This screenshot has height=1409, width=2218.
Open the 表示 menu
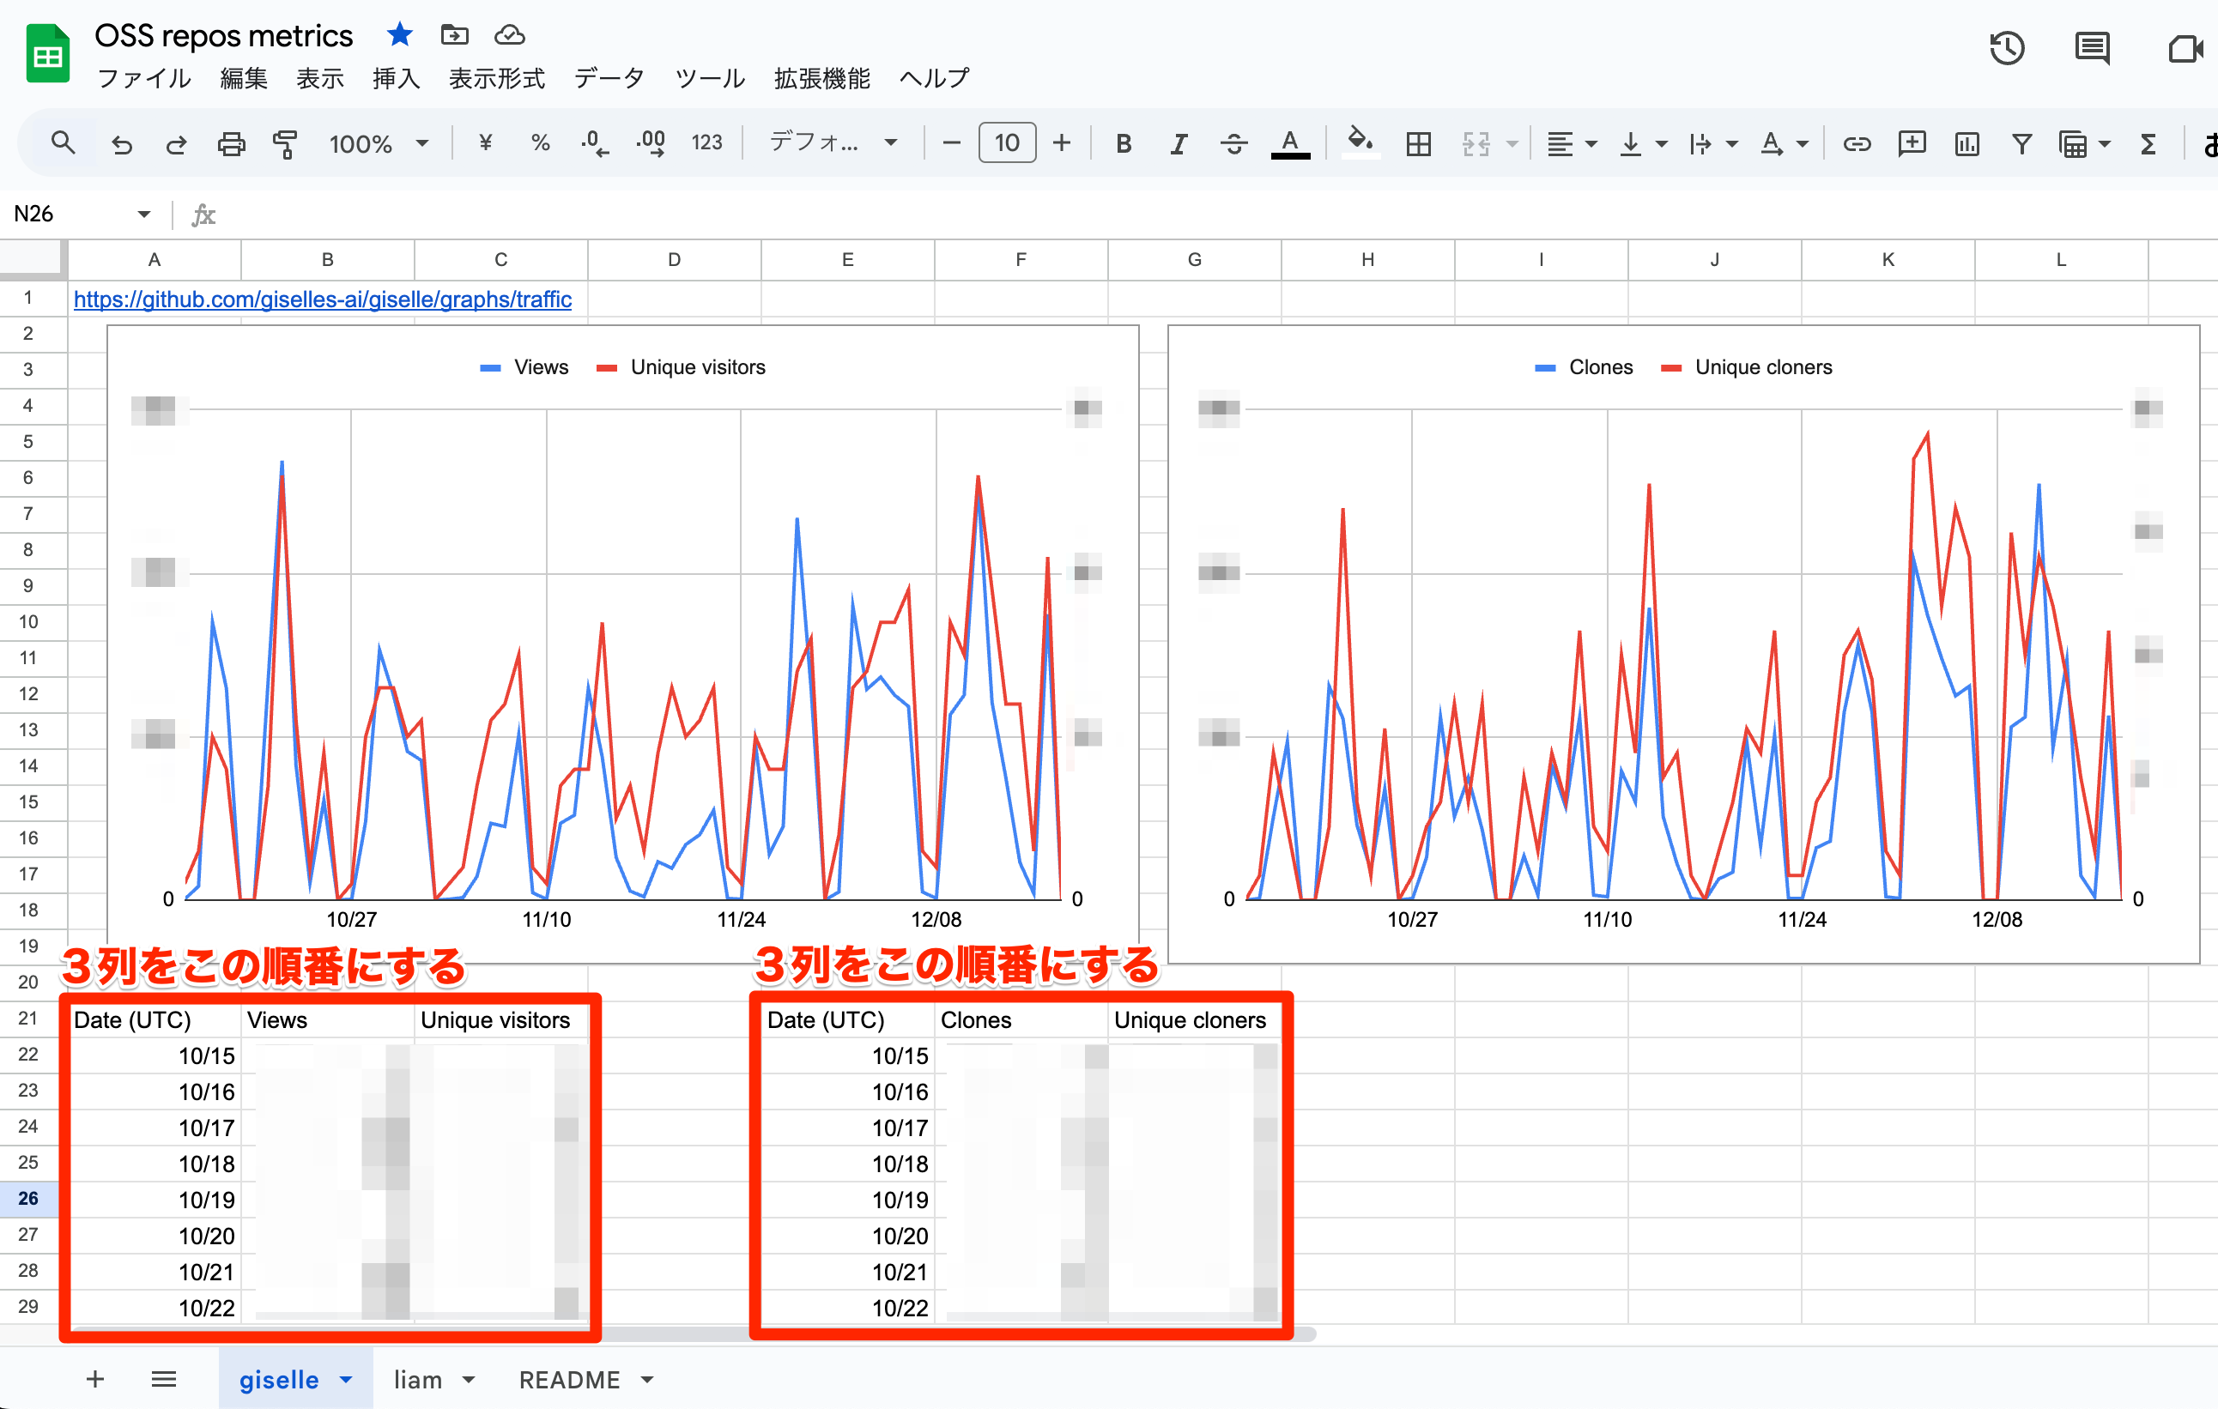319,78
